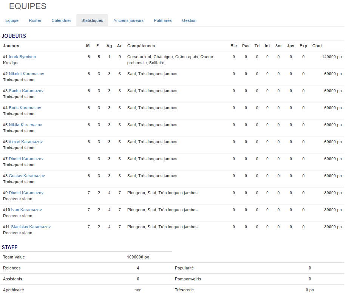View the Palmarès tab

click(163, 20)
